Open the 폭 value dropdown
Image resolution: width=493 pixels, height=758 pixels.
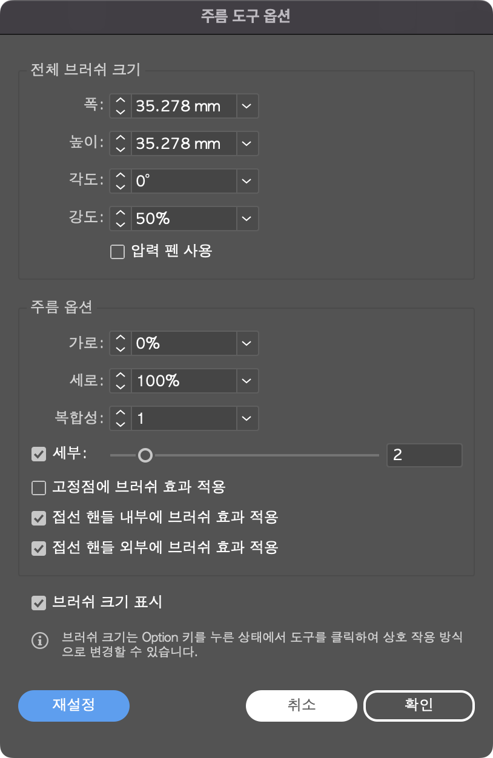[x=247, y=106]
